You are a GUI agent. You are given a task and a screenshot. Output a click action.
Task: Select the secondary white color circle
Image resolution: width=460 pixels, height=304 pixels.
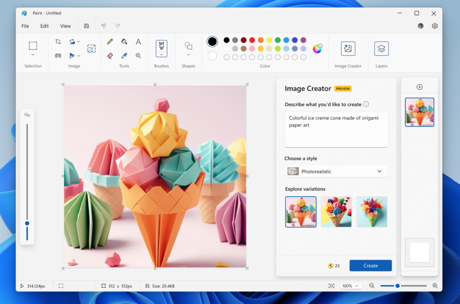(212, 56)
